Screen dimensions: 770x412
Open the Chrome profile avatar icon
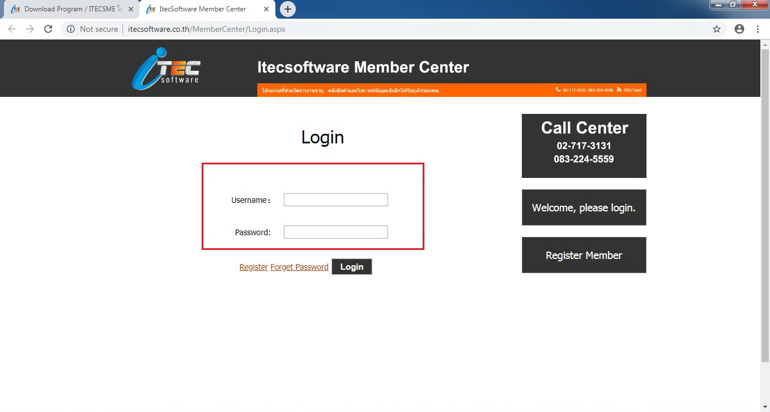coord(739,29)
